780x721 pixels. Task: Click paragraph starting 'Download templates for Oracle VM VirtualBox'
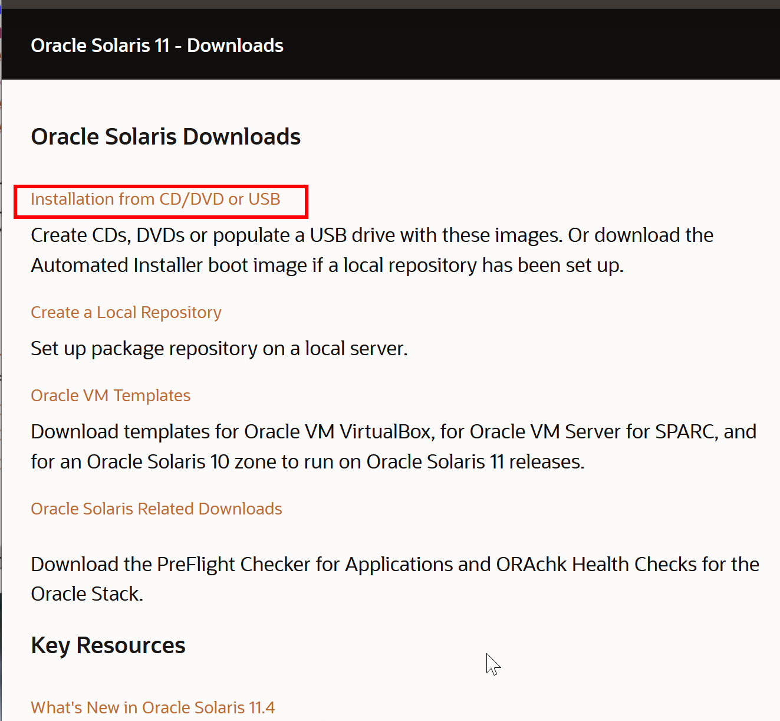pos(393,447)
